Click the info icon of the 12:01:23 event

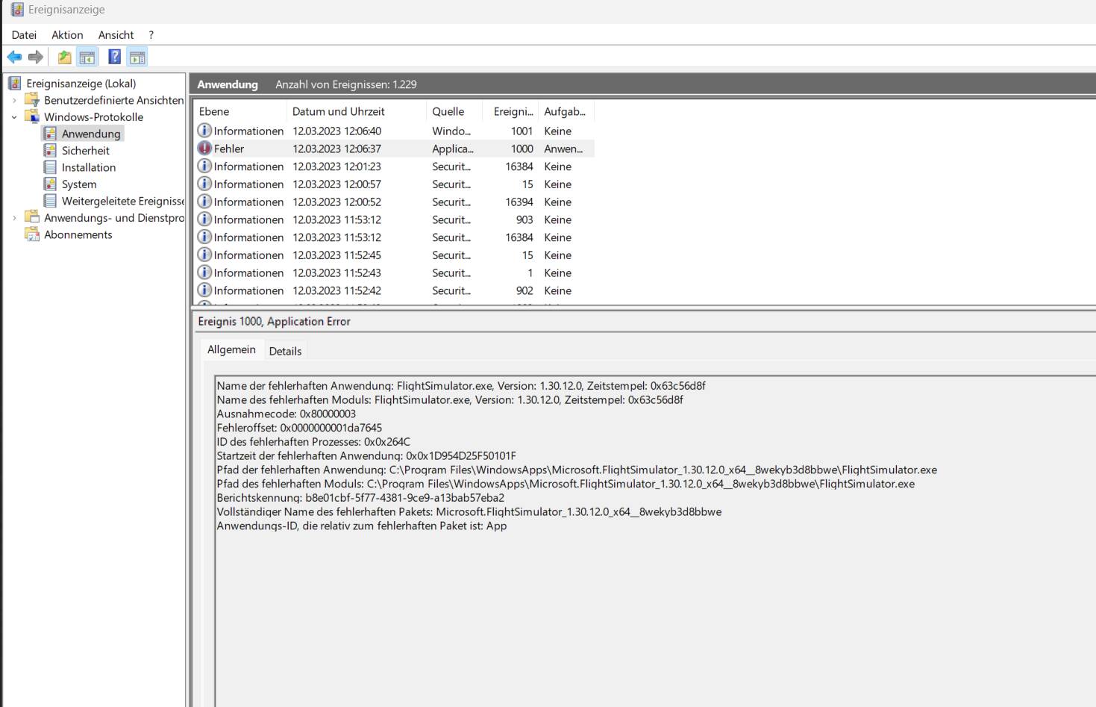[x=204, y=166]
